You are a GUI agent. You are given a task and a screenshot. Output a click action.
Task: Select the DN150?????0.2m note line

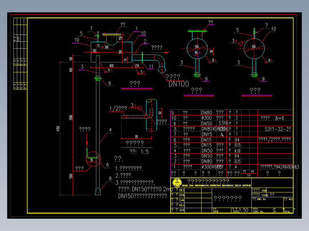(145, 189)
